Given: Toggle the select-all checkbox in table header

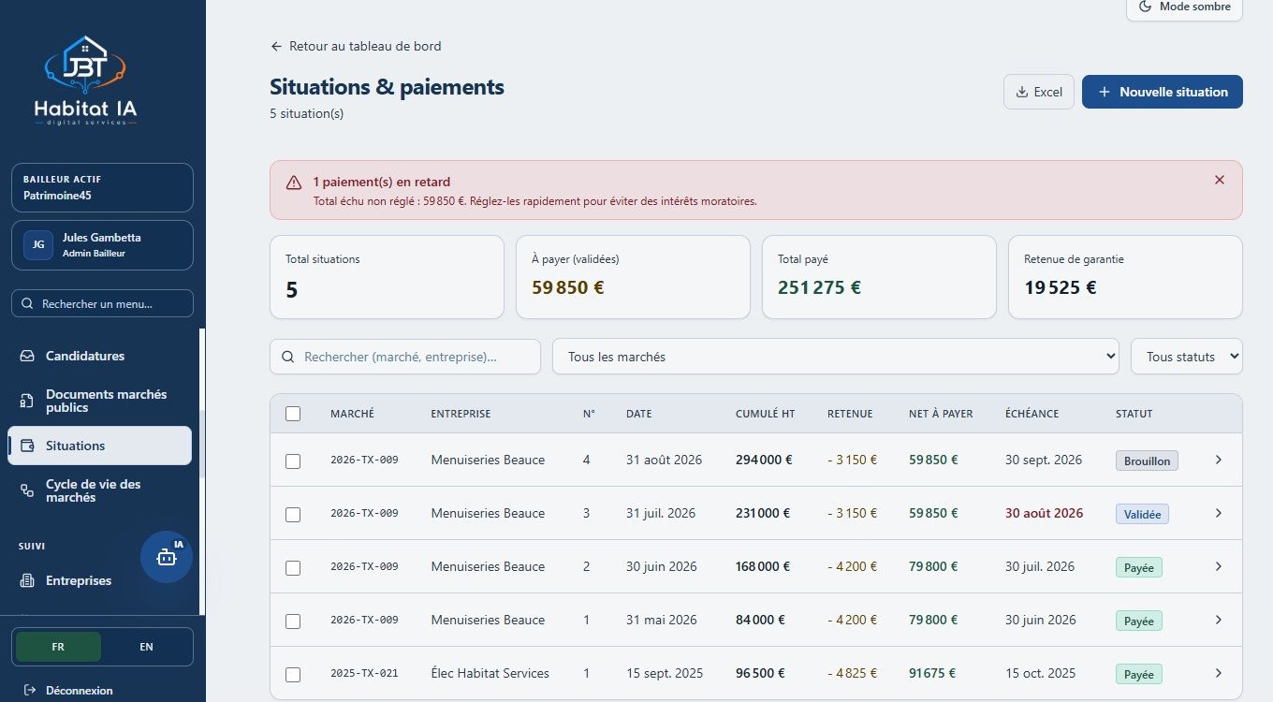Looking at the screenshot, I should click(293, 414).
